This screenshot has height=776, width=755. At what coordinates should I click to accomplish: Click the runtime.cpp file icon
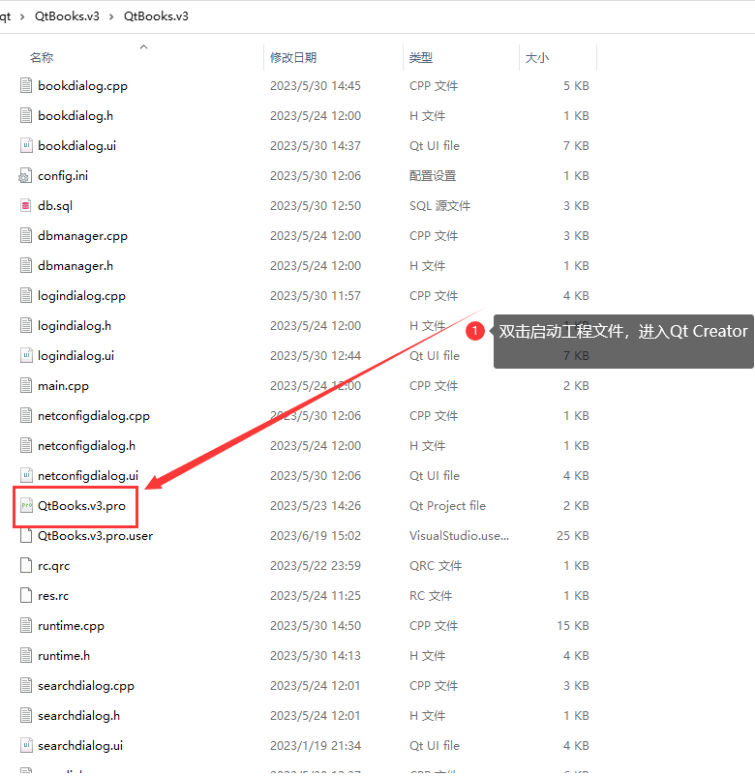click(x=26, y=626)
